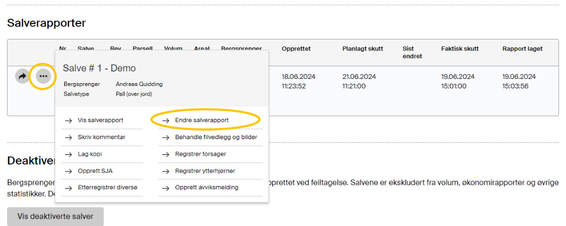The width and height of the screenshot is (566, 226).
Task: Click the Opprettet column header
Action: (x=296, y=49)
